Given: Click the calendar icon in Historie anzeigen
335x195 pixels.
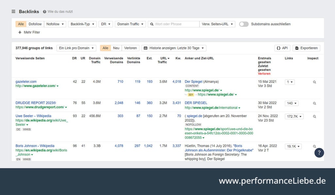Looking at the screenshot, I should [x=146, y=48].
